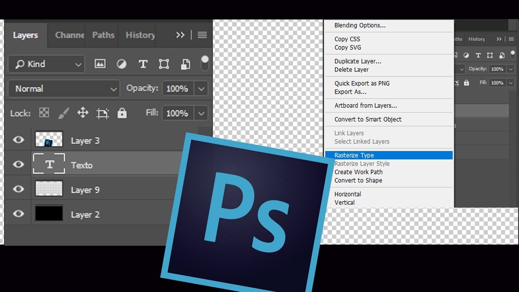519x292 pixels.
Task: Hide the Texto layer via its eye icon
Action: click(x=18, y=164)
